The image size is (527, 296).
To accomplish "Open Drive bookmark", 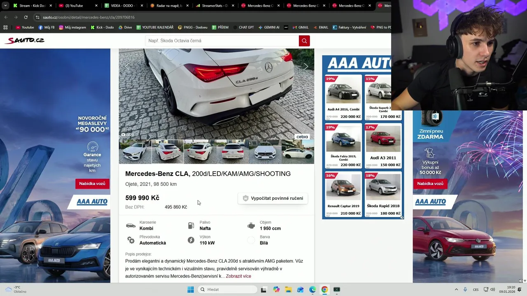I will tap(125, 28).
